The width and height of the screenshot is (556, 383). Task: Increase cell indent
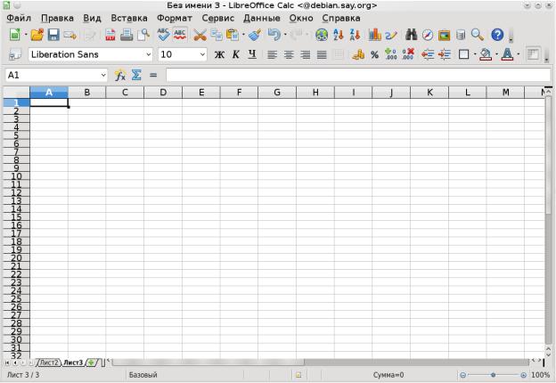pos(445,54)
